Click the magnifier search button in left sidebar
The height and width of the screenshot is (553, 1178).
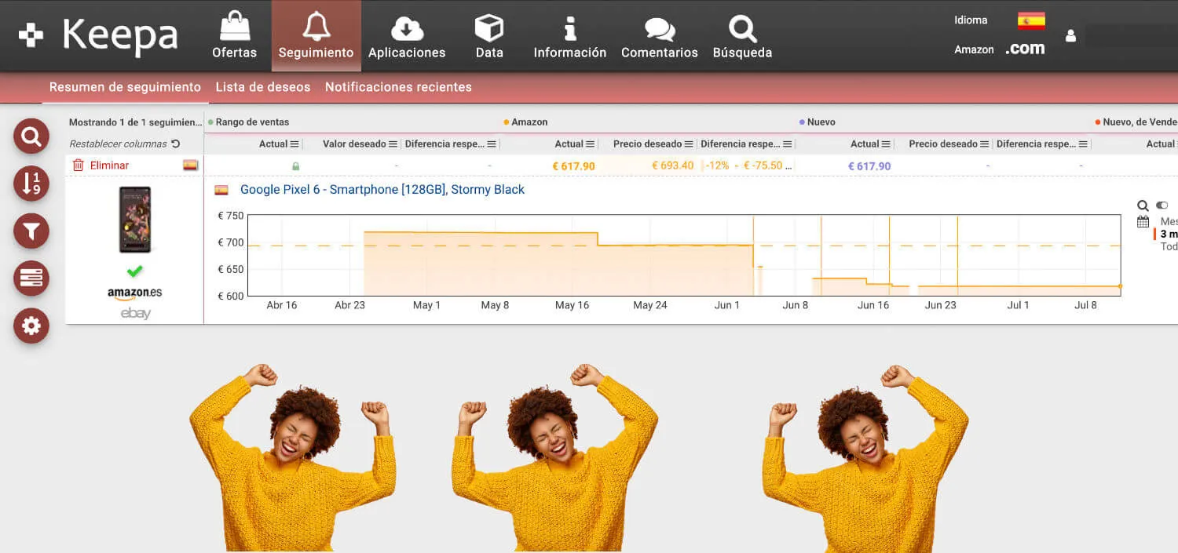(x=31, y=137)
